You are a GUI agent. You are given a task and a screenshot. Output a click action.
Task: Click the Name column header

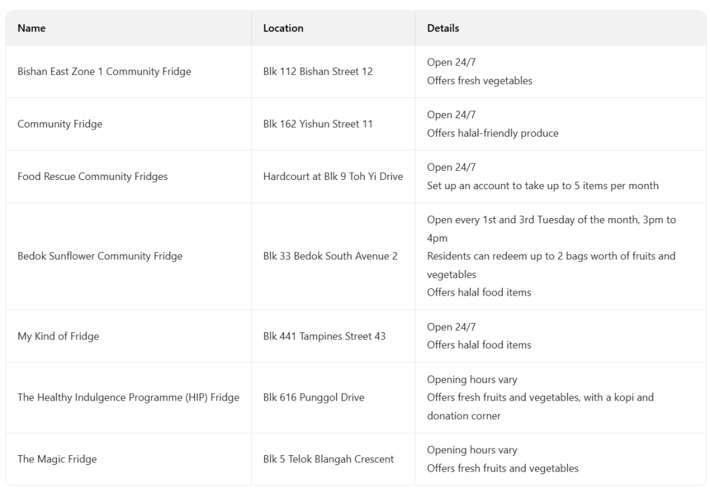(32, 28)
